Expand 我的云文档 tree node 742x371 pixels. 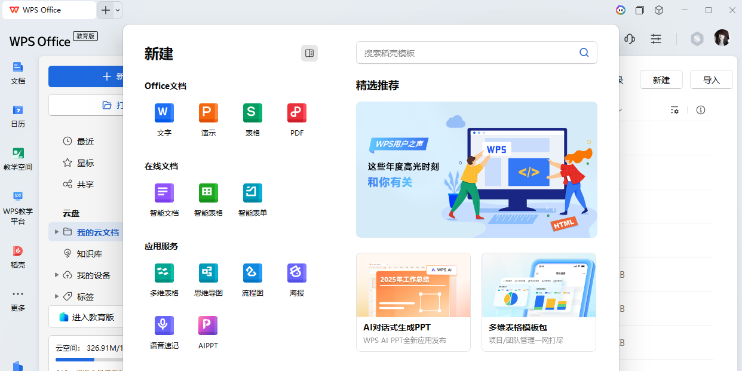tap(57, 232)
